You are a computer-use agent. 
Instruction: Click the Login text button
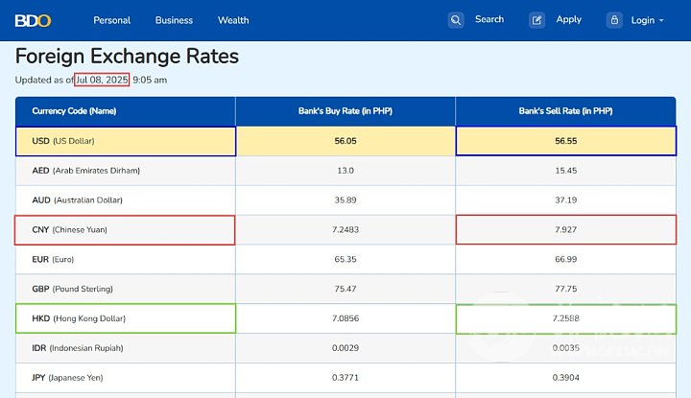642,21
